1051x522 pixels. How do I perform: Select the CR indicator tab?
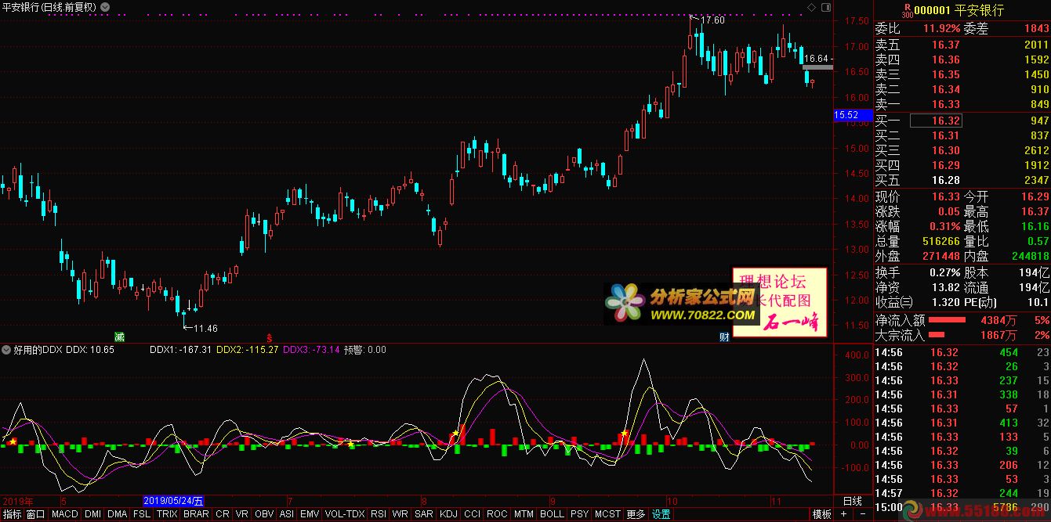pos(223,515)
